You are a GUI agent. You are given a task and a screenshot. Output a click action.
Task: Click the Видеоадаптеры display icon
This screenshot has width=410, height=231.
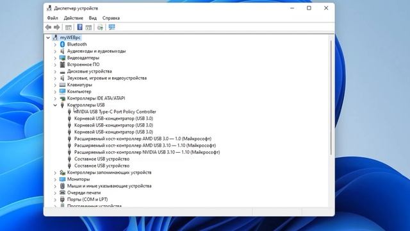coord(62,58)
